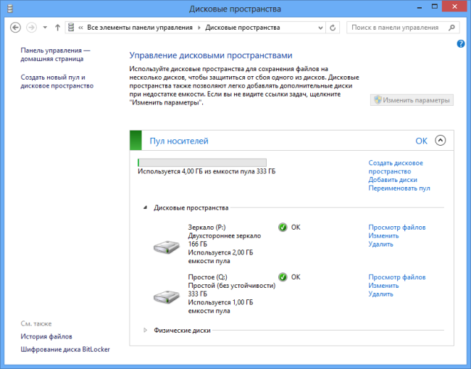471x369 pixels.
Task: Click Изменить for Простое (Q:)
Action: point(383,286)
